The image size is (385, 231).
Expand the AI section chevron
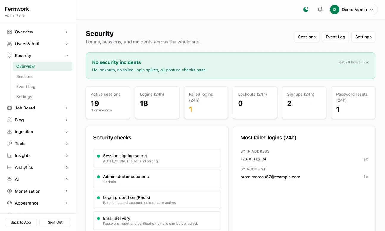tap(67, 179)
